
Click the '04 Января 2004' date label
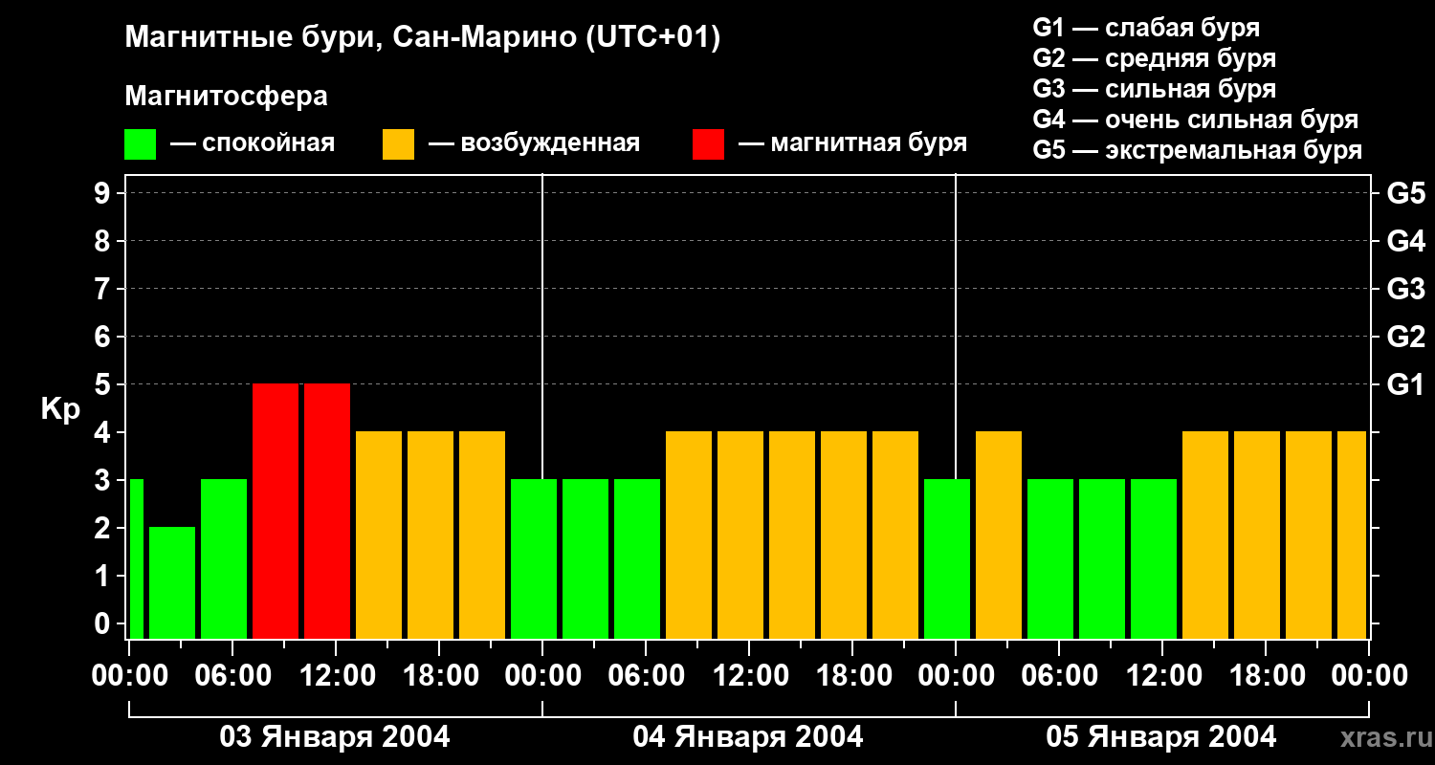(748, 737)
